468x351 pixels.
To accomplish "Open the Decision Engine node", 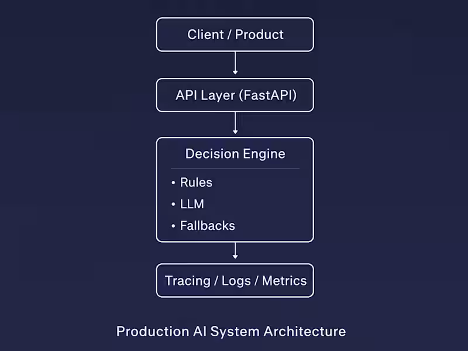I will (x=235, y=190).
